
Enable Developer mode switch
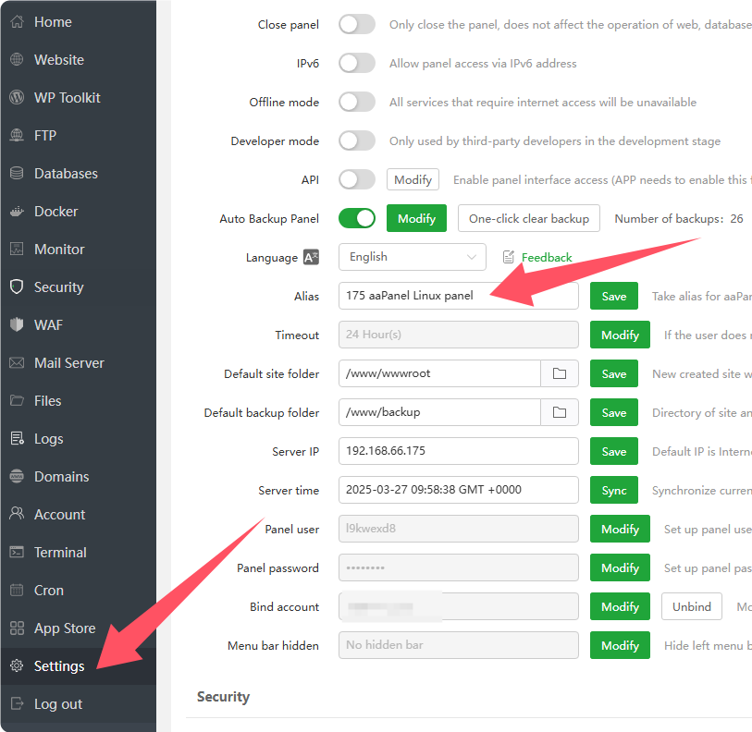click(x=357, y=140)
